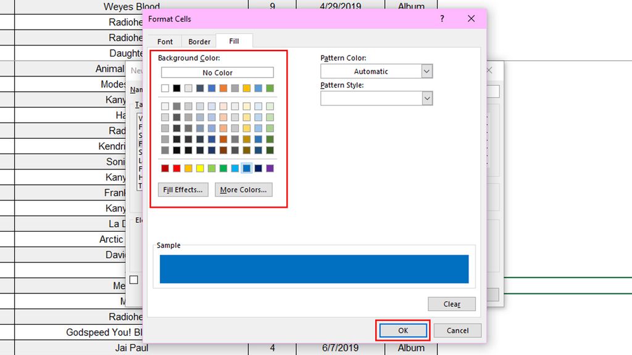
Task: Choose the white background color swatch
Action: (165, 88)
